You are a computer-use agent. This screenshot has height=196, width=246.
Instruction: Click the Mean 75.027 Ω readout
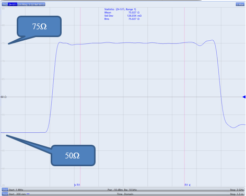click(x=122, y=13)
